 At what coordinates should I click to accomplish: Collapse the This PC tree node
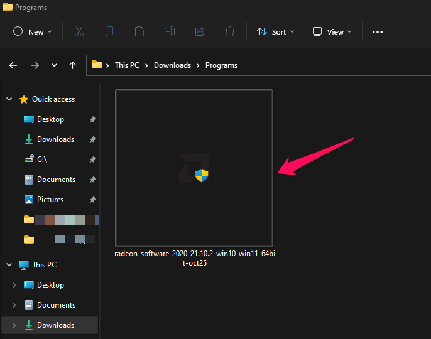point(9,265)
